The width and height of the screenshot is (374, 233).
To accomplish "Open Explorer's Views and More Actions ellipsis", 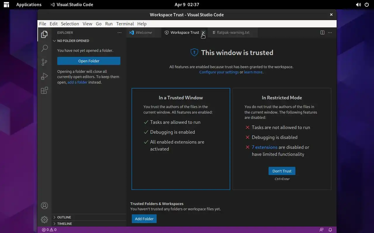I will 120,33.
